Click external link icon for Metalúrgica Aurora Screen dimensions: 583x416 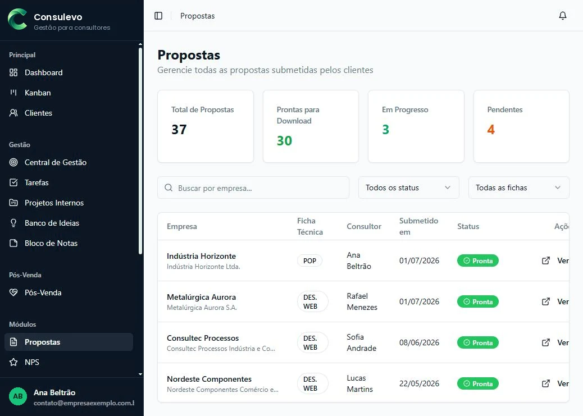(545, 301)
